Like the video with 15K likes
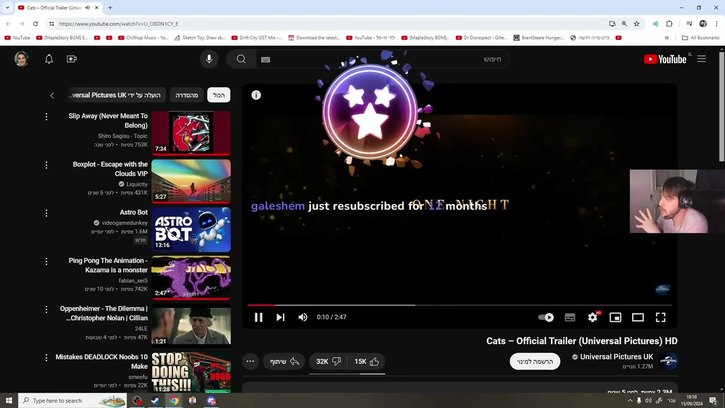Image resolution: width=725 pixels, height=408 pixels. 366,362
